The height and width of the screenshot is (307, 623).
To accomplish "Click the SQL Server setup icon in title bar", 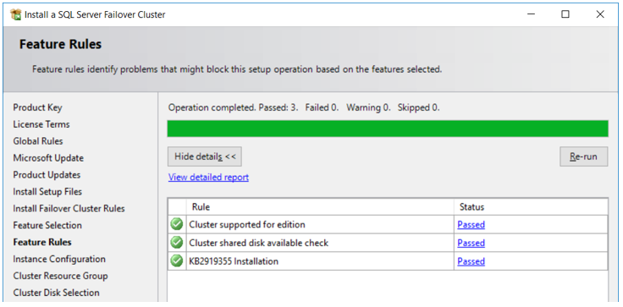I will (x=15, y=14).
